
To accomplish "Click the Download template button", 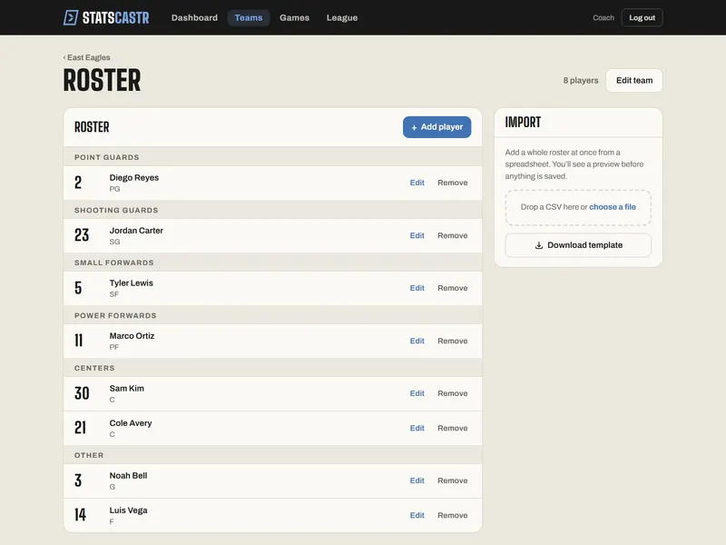I will pyautogui.click(x=578, y=245).
